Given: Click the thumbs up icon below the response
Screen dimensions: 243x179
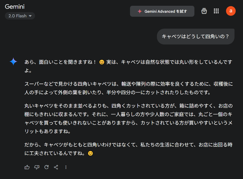Looking at the screenshot, I should tap(27, 167).
